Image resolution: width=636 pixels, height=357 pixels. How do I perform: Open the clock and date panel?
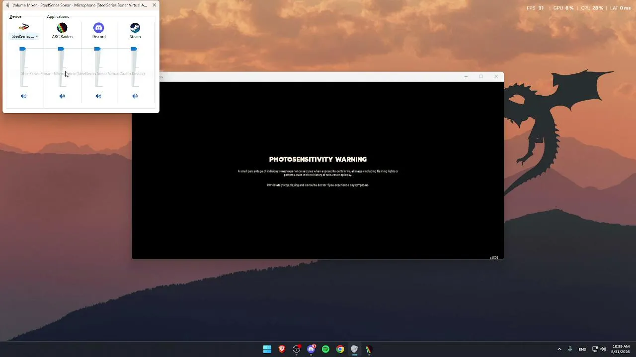pos(621,349)
